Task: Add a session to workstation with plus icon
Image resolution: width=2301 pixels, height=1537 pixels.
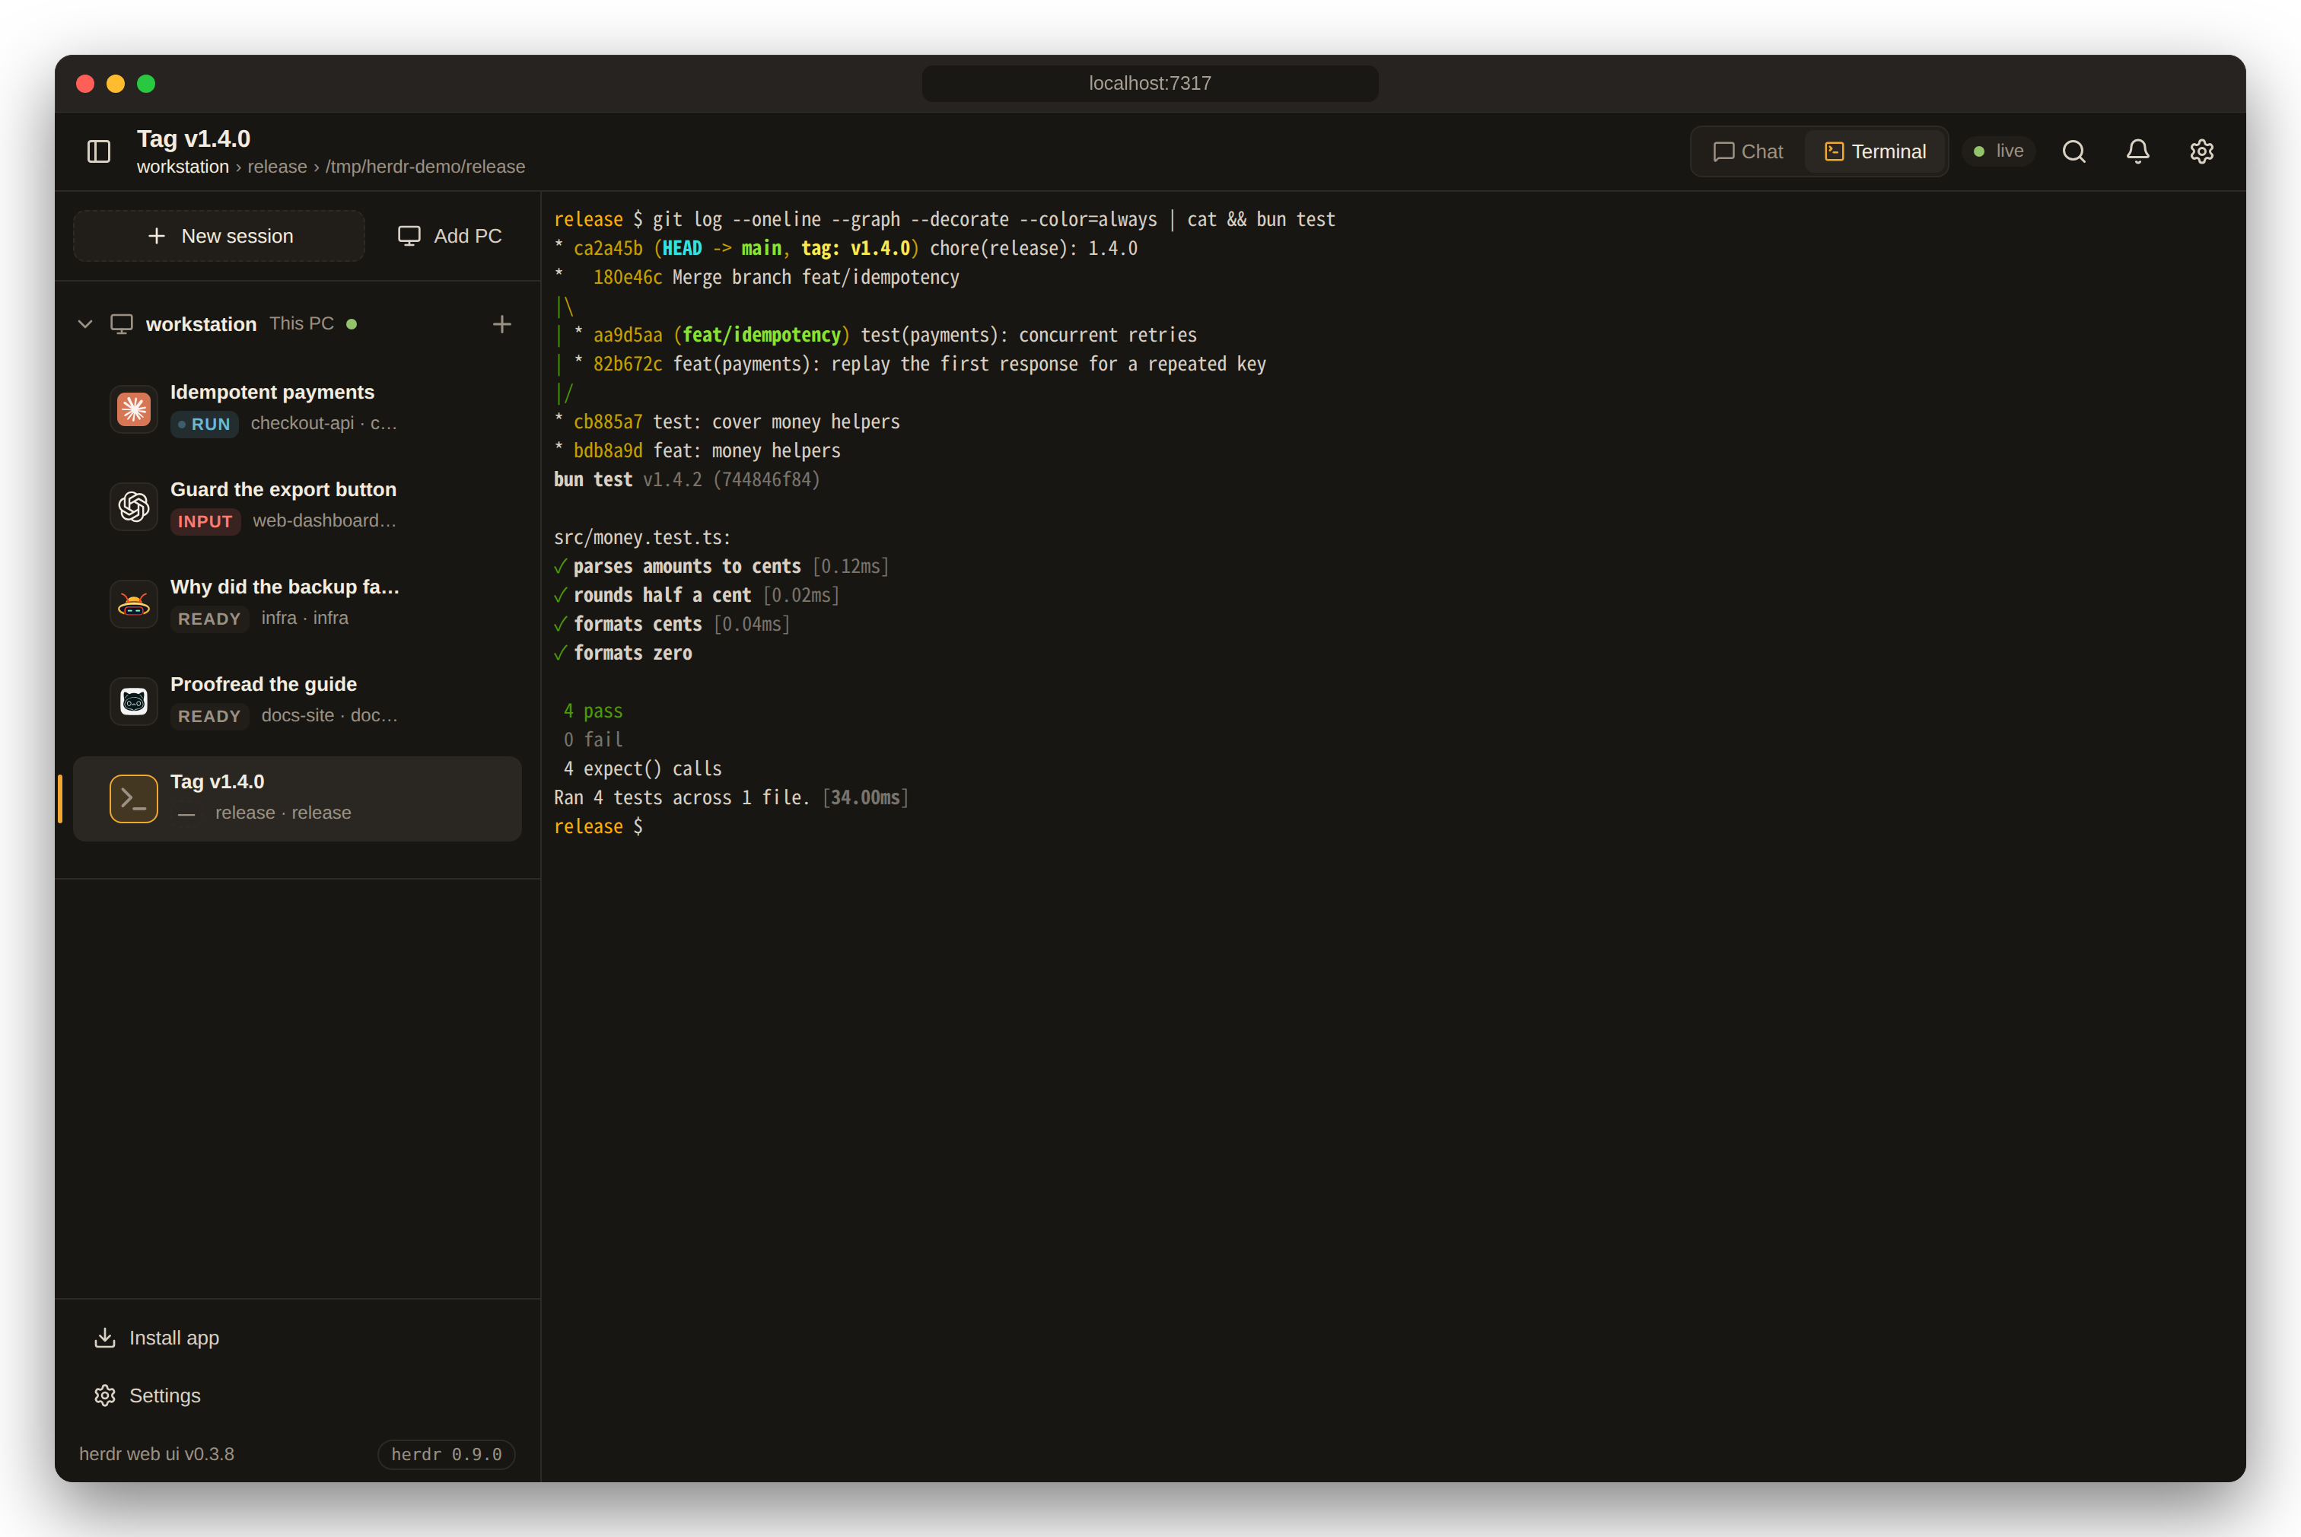Action: 501,324
